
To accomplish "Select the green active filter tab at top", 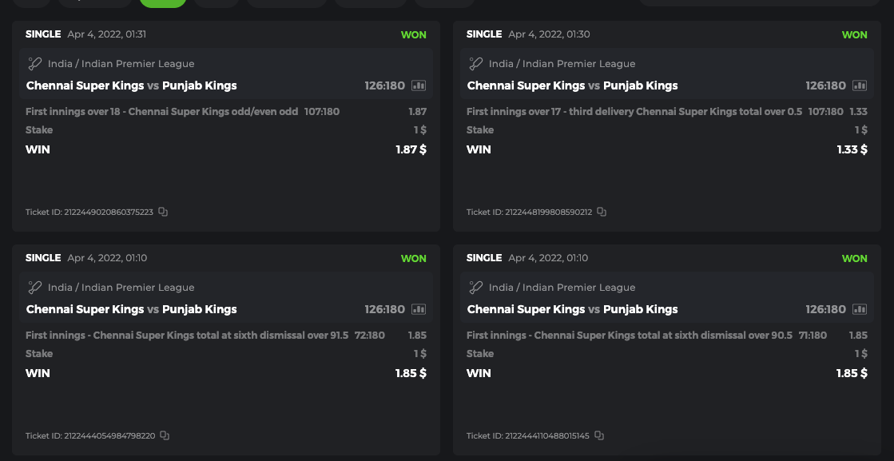I will (x=163, y=2).
